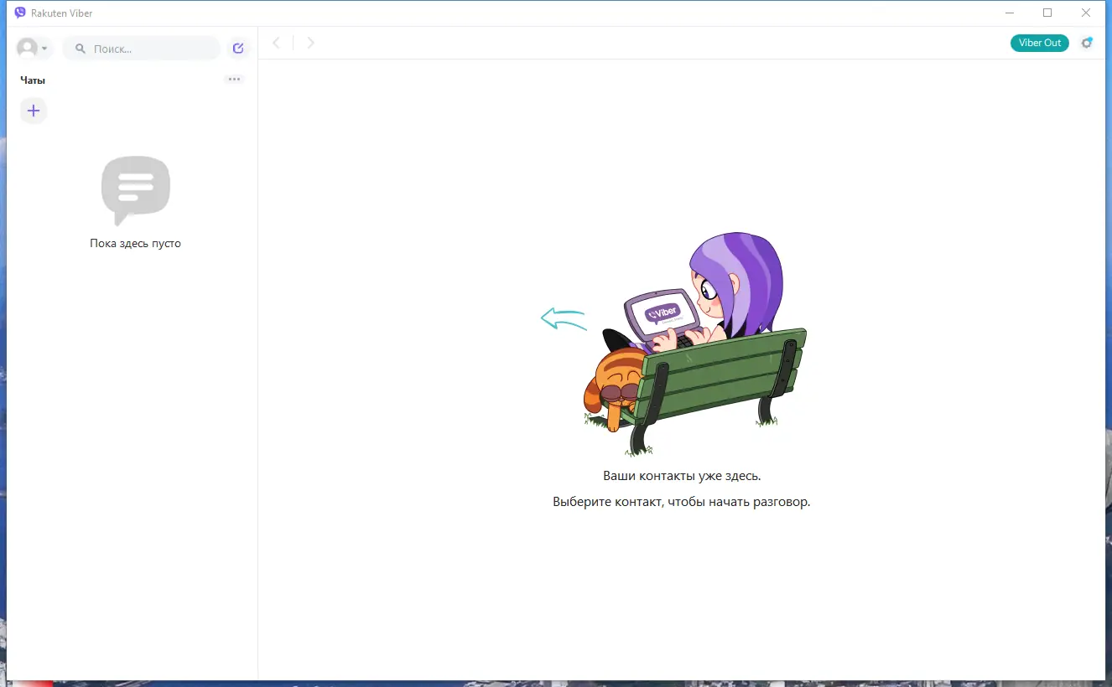
Task: Maximize the Viber window
Action: pos(1047,13)
